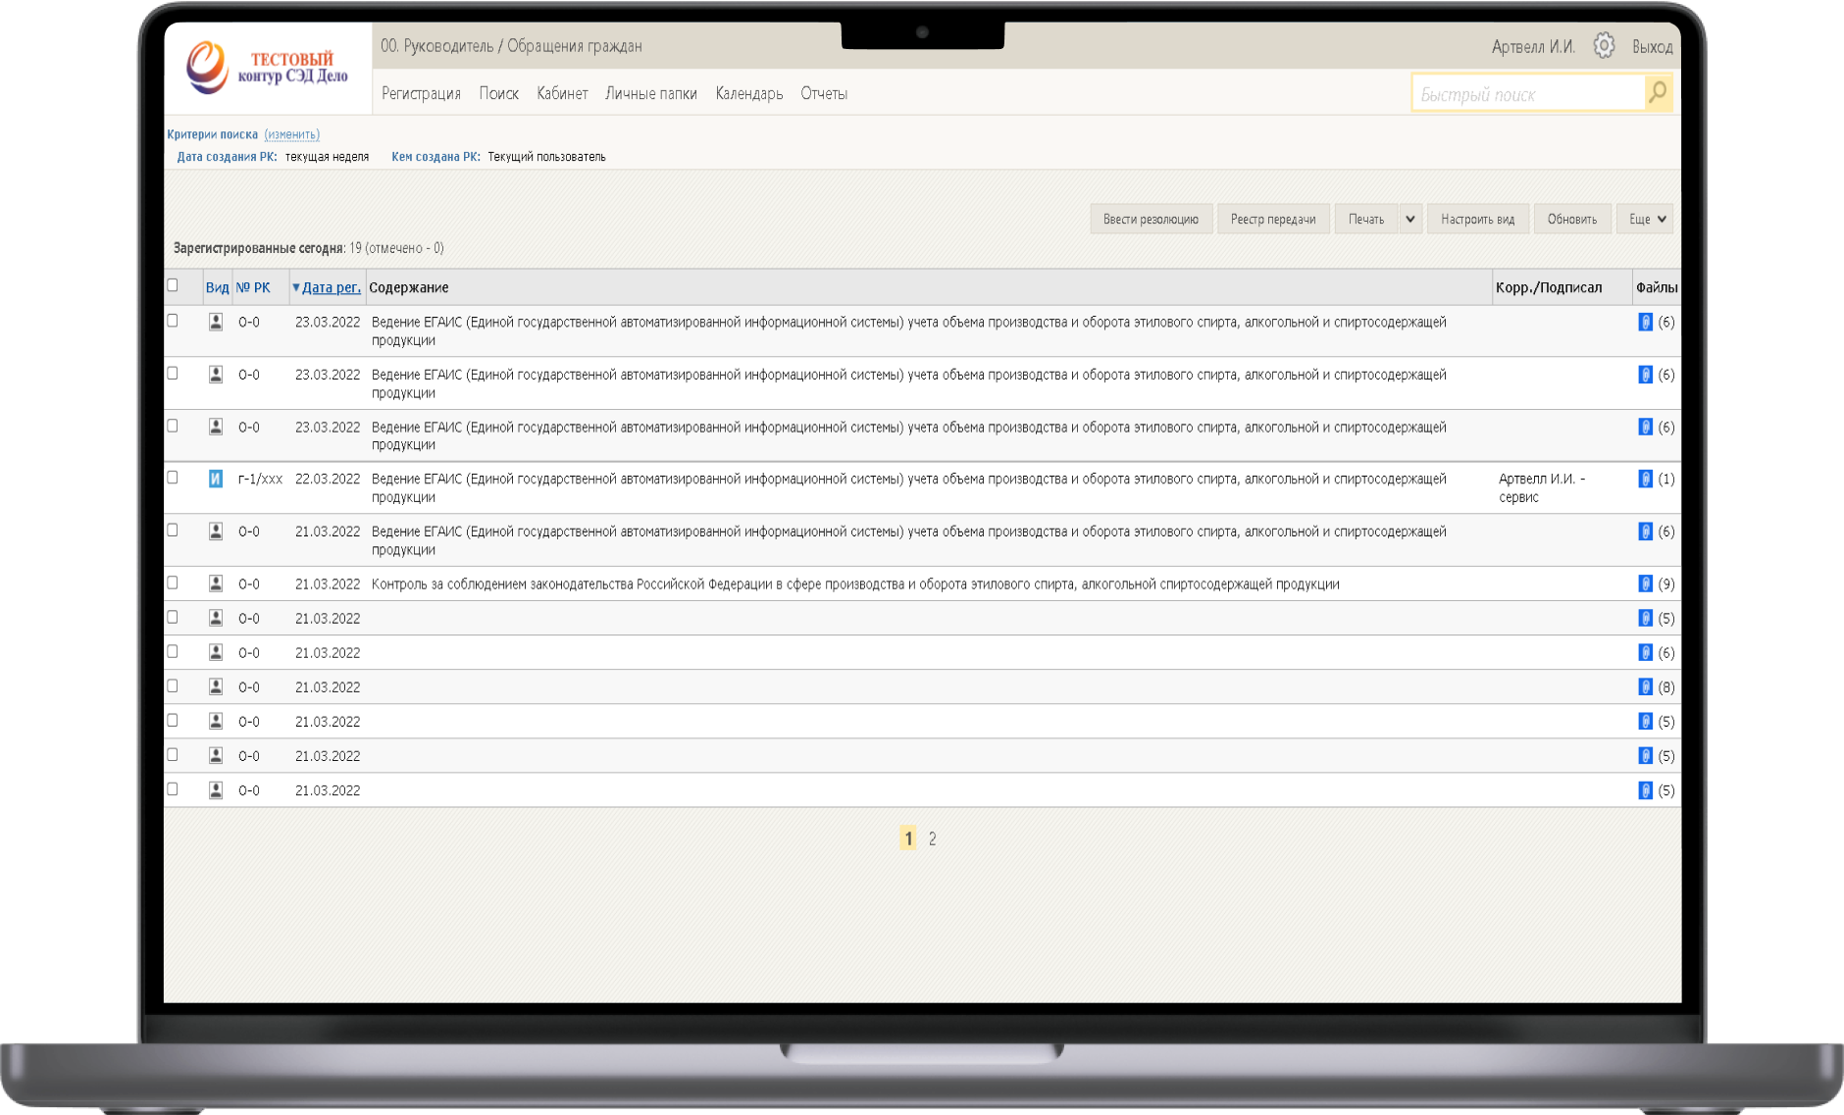The height and width of the screenshot is (1115, 1844).
Task: Click the blue document type icon for г-1/ххх
Action: (216, 479)
